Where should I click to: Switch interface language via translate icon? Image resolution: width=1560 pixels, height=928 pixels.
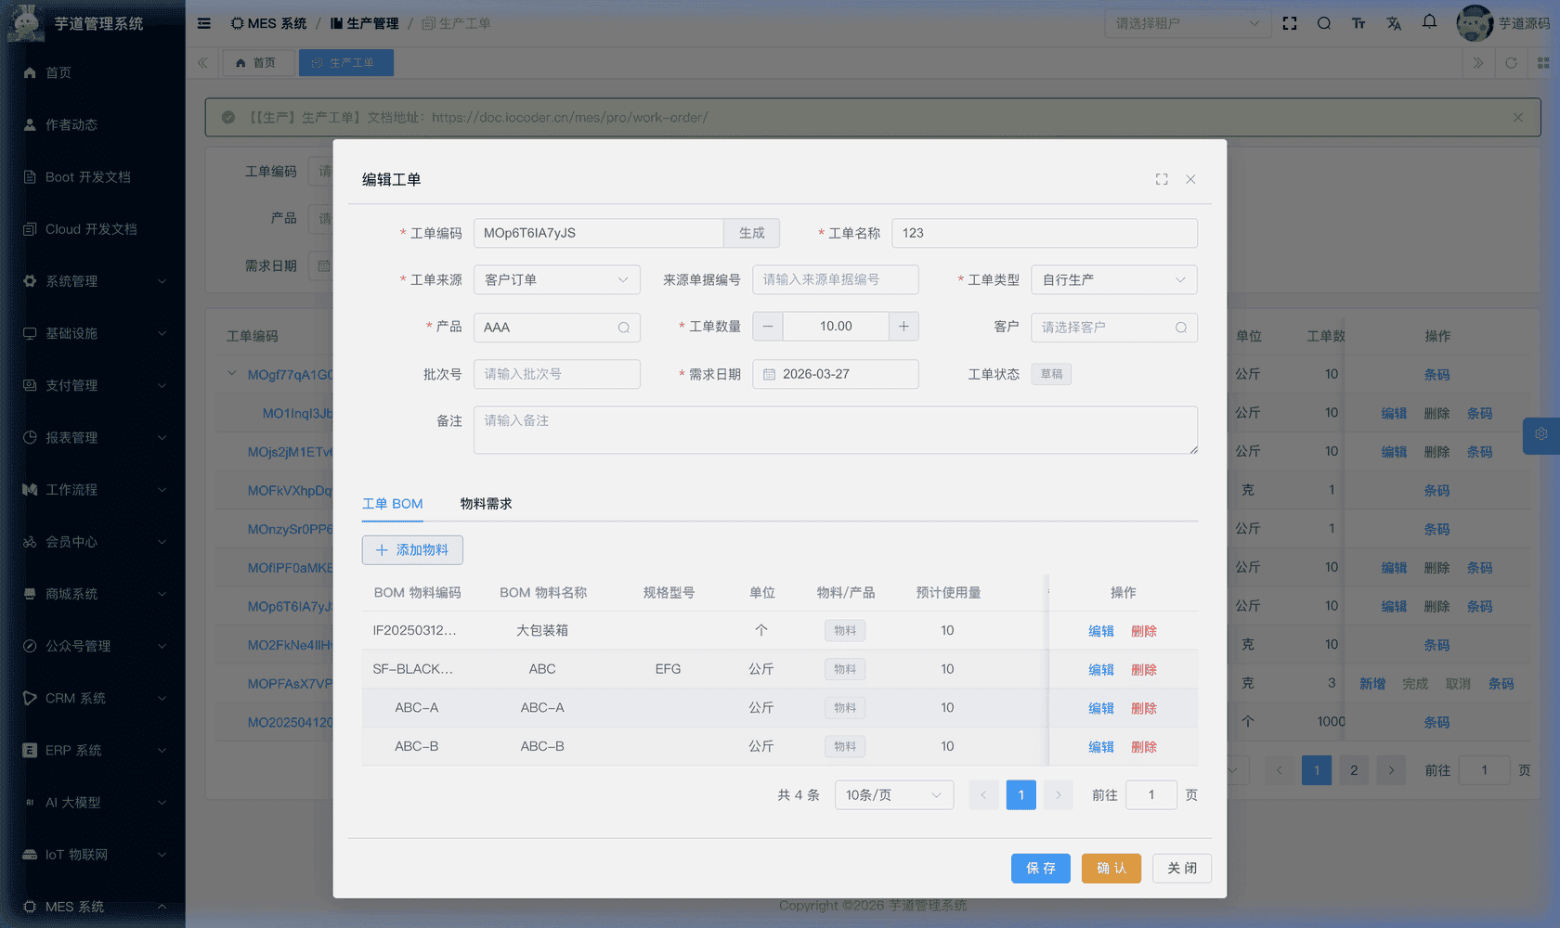click(1394, 23)
